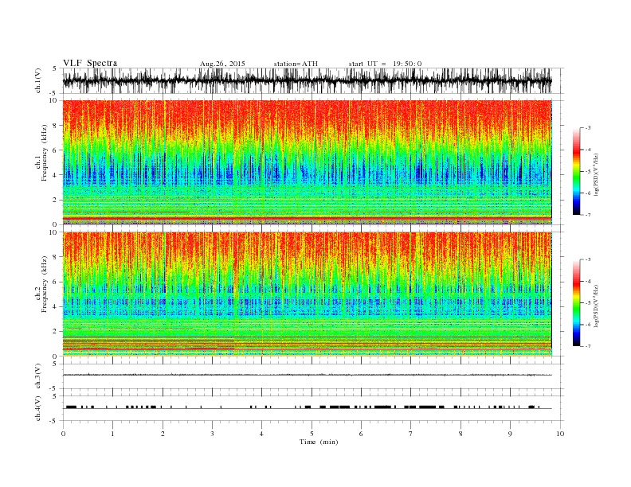Click the time axis tick label '3'

212,434
